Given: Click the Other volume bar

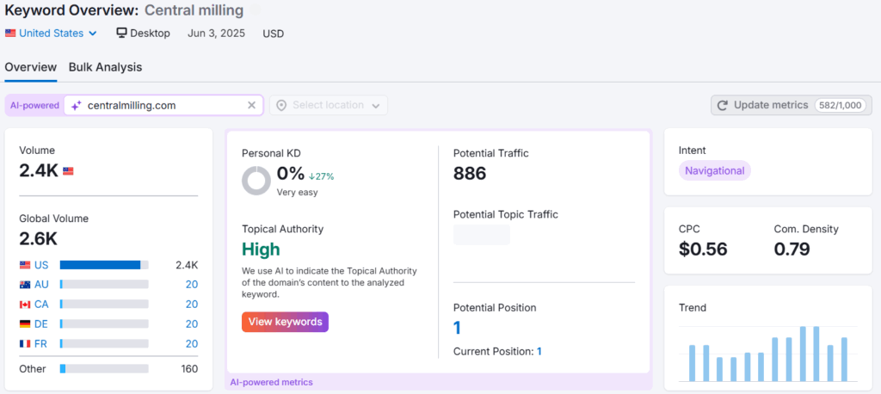Looking at the screenshot, I should (104, 369).
